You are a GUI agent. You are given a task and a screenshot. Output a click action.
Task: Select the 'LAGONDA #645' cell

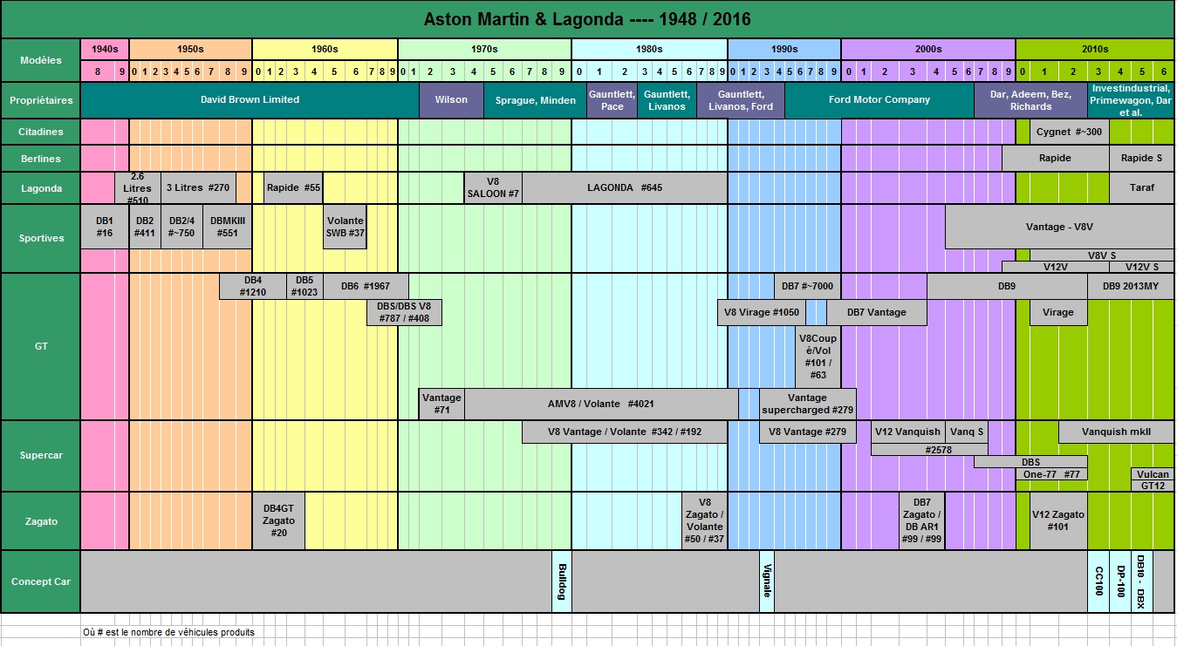click(x=625, y=188)
